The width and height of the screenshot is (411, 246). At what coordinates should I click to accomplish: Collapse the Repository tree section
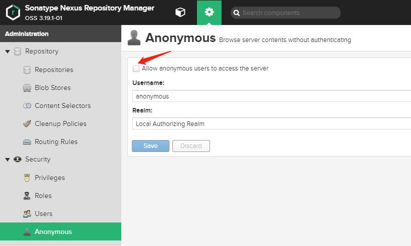(8, 51)
